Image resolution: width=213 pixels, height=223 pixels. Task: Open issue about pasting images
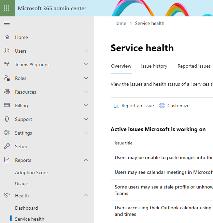point(164,157)
